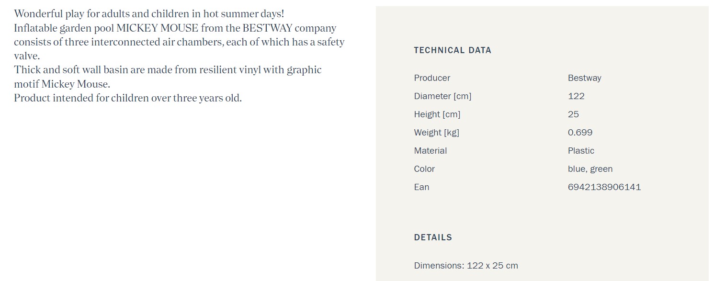Viewport: 714px width, 281px height.
Task: Select the height value 25
Action: click(573, 114)
